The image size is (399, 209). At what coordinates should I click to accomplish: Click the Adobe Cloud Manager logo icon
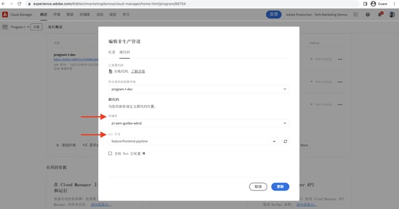coord(5,14)
